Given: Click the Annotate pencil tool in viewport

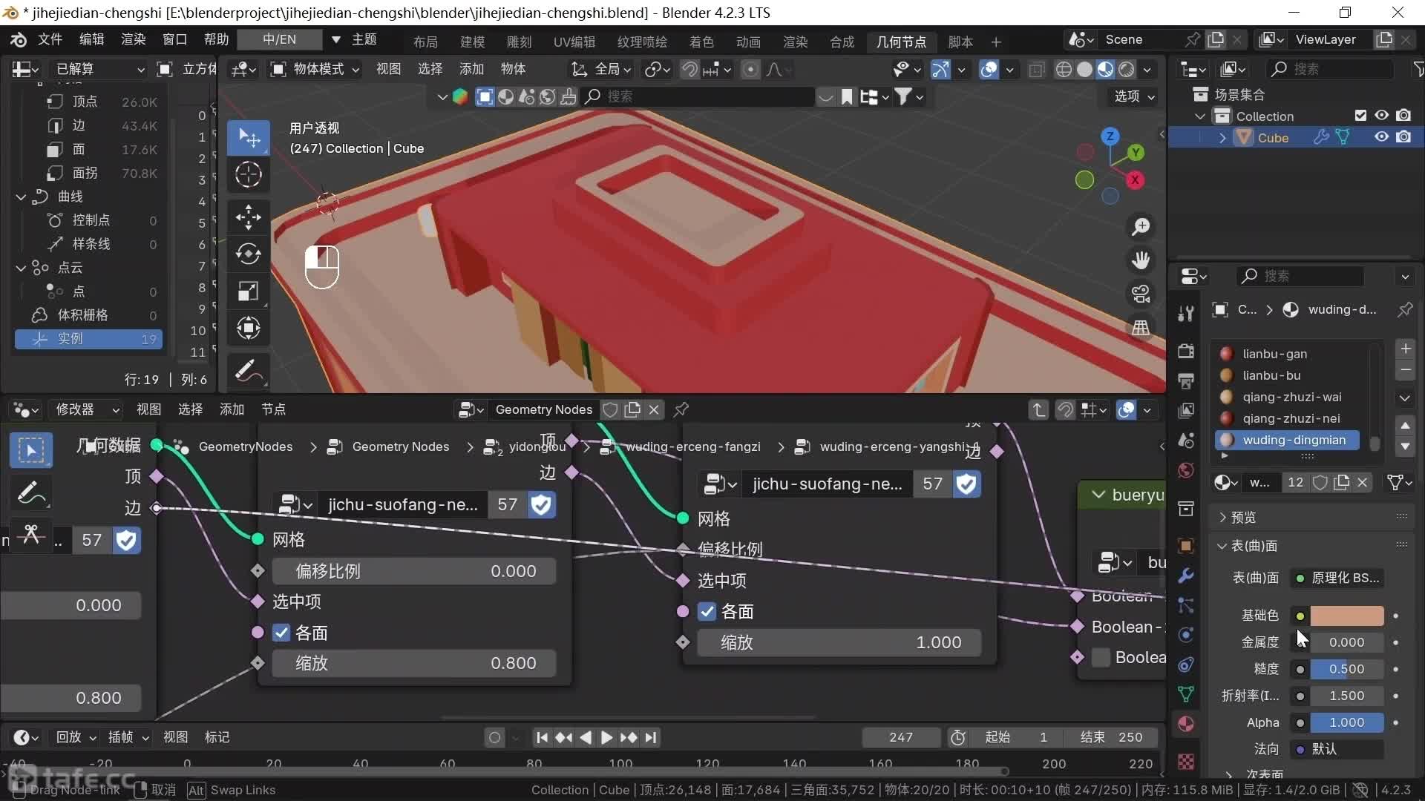Looking at the screenshot, I should click(x=248, y=371).
